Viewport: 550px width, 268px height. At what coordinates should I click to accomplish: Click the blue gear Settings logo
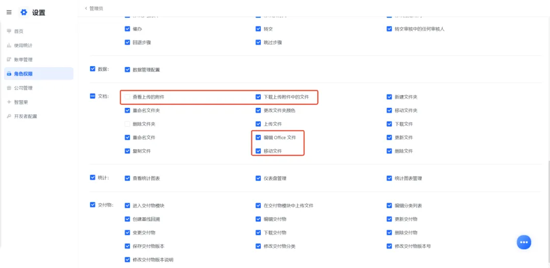pyautogui.click(x=23, y=12)
